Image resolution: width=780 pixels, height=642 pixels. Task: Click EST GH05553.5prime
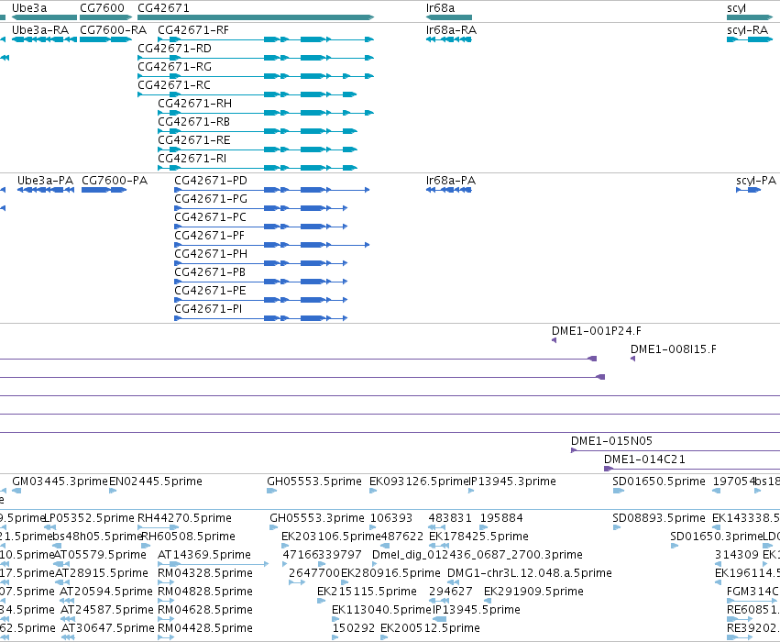click(314, 481)
